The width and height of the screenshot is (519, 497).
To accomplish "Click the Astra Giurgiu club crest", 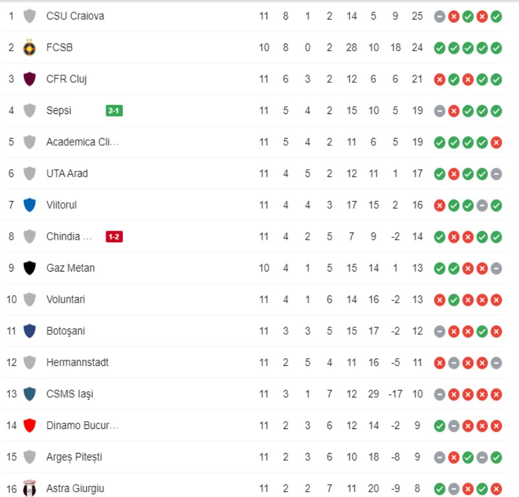I will pyautogui.click(x=29, y=489).
